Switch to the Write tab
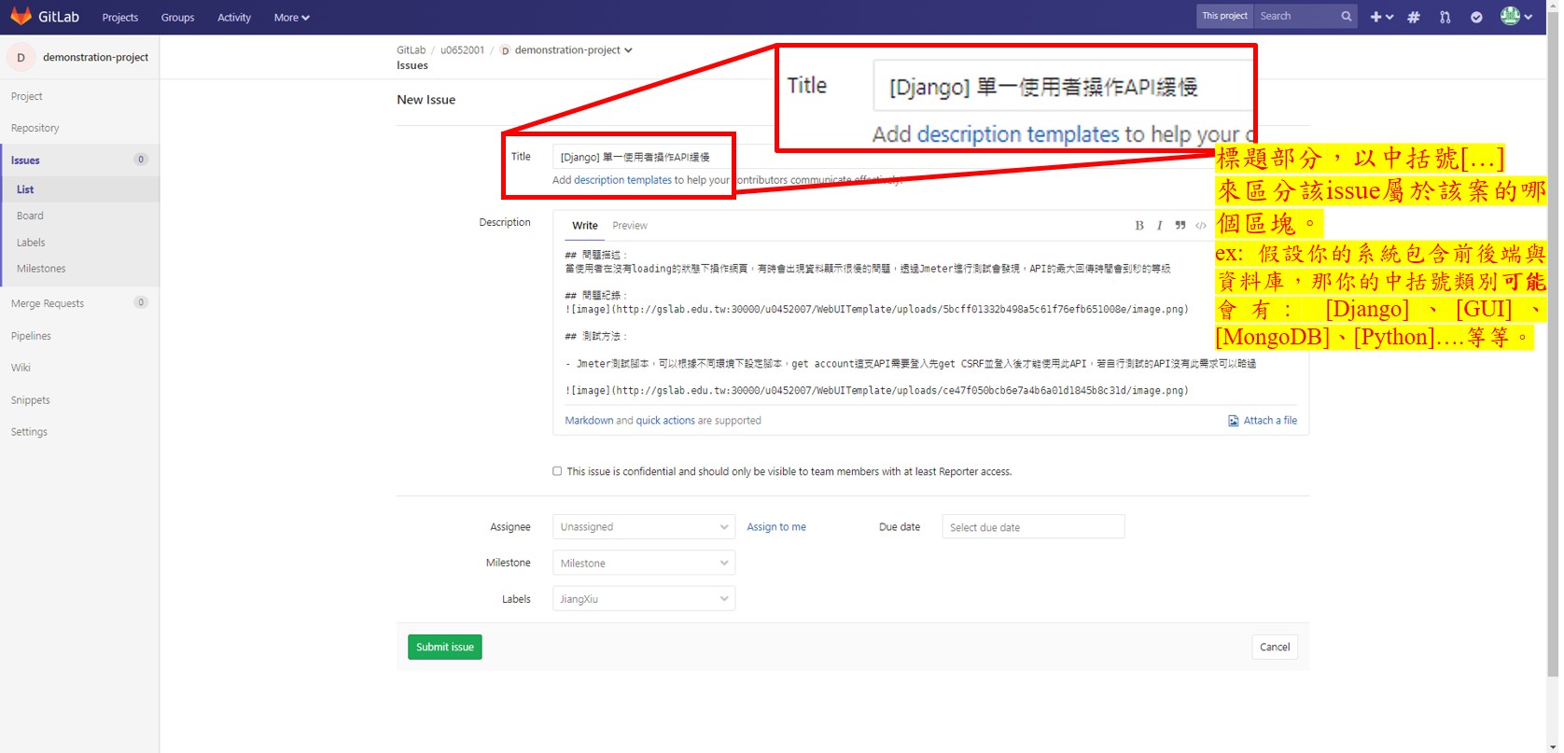The height and width of the screenshot is (753, 1564). click(585, 226)
